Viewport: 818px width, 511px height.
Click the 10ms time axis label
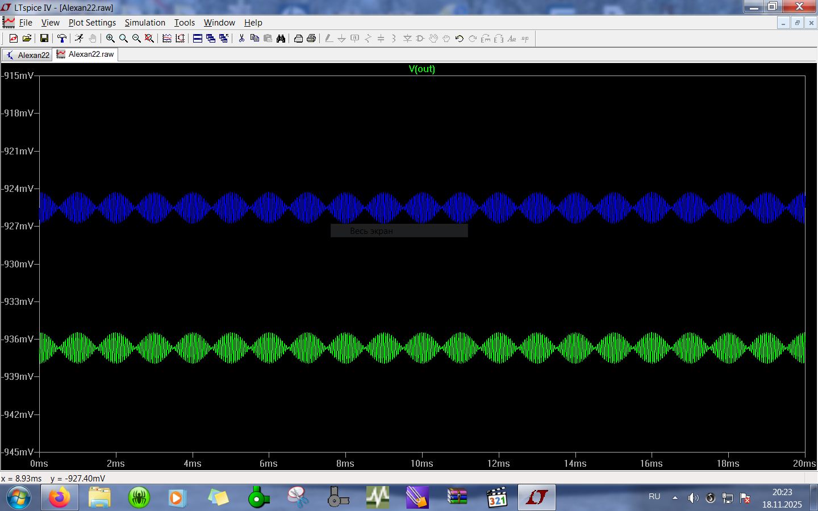(x=422, y=464)
